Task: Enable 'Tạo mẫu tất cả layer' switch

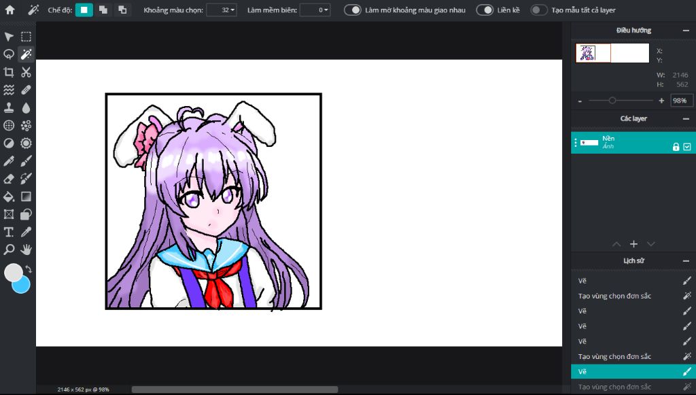Action: coord(539,10)
